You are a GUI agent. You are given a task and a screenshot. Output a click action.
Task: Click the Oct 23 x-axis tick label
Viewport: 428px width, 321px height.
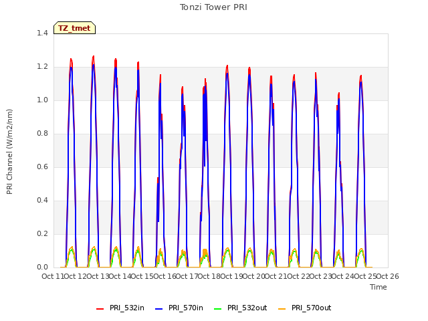[321, 276]
